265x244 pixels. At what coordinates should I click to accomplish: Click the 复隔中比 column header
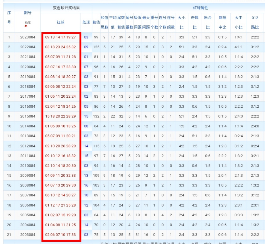point(222,22)
